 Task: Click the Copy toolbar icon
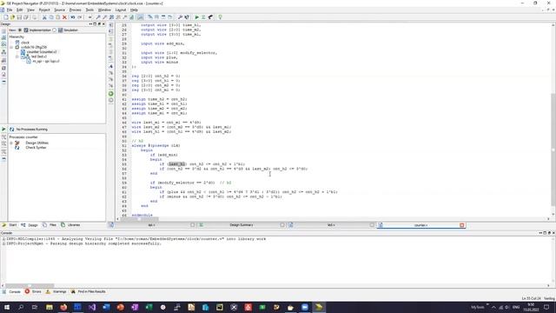pos(51,17)
